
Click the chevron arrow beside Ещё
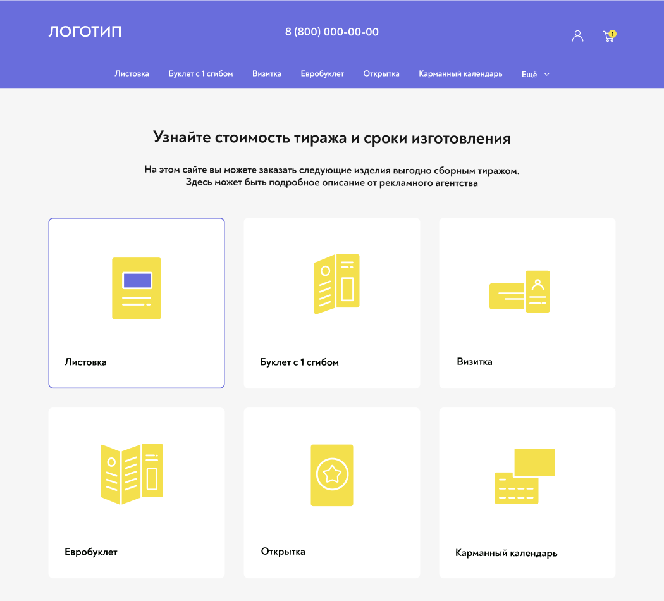[547, 74]
